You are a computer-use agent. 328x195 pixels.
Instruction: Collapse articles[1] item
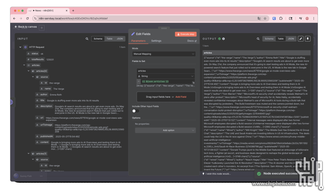pyautogui.click(x=28, y=154)
